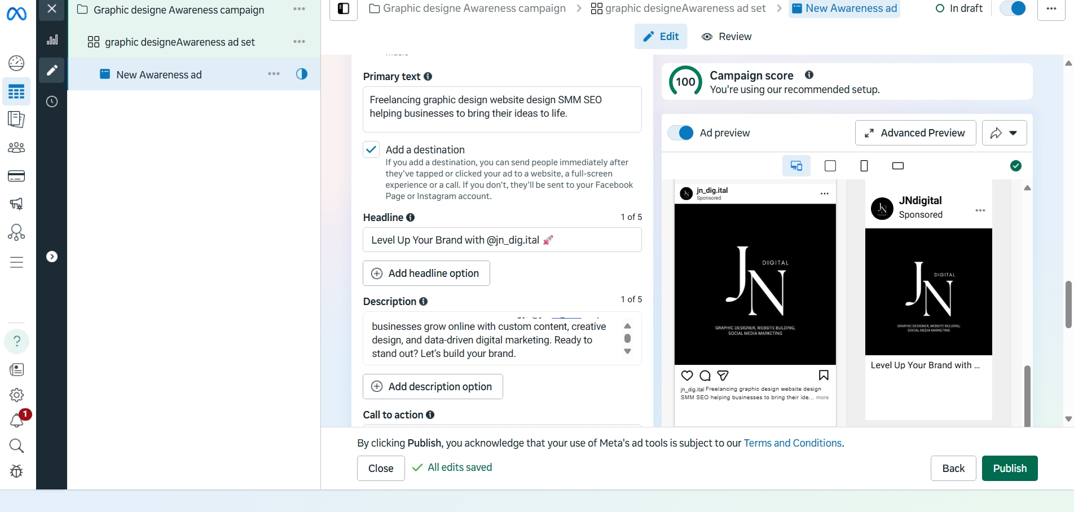Toggle the ad on/off switch near In draft
The width and height of the screenshot is (1074, 512).
(x=1013, y=8)
